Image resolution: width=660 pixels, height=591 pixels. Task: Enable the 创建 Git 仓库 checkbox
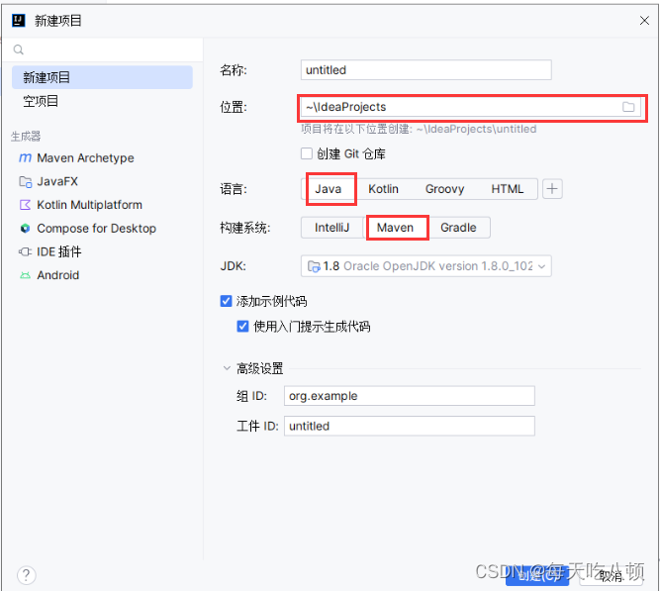[307, 153]
